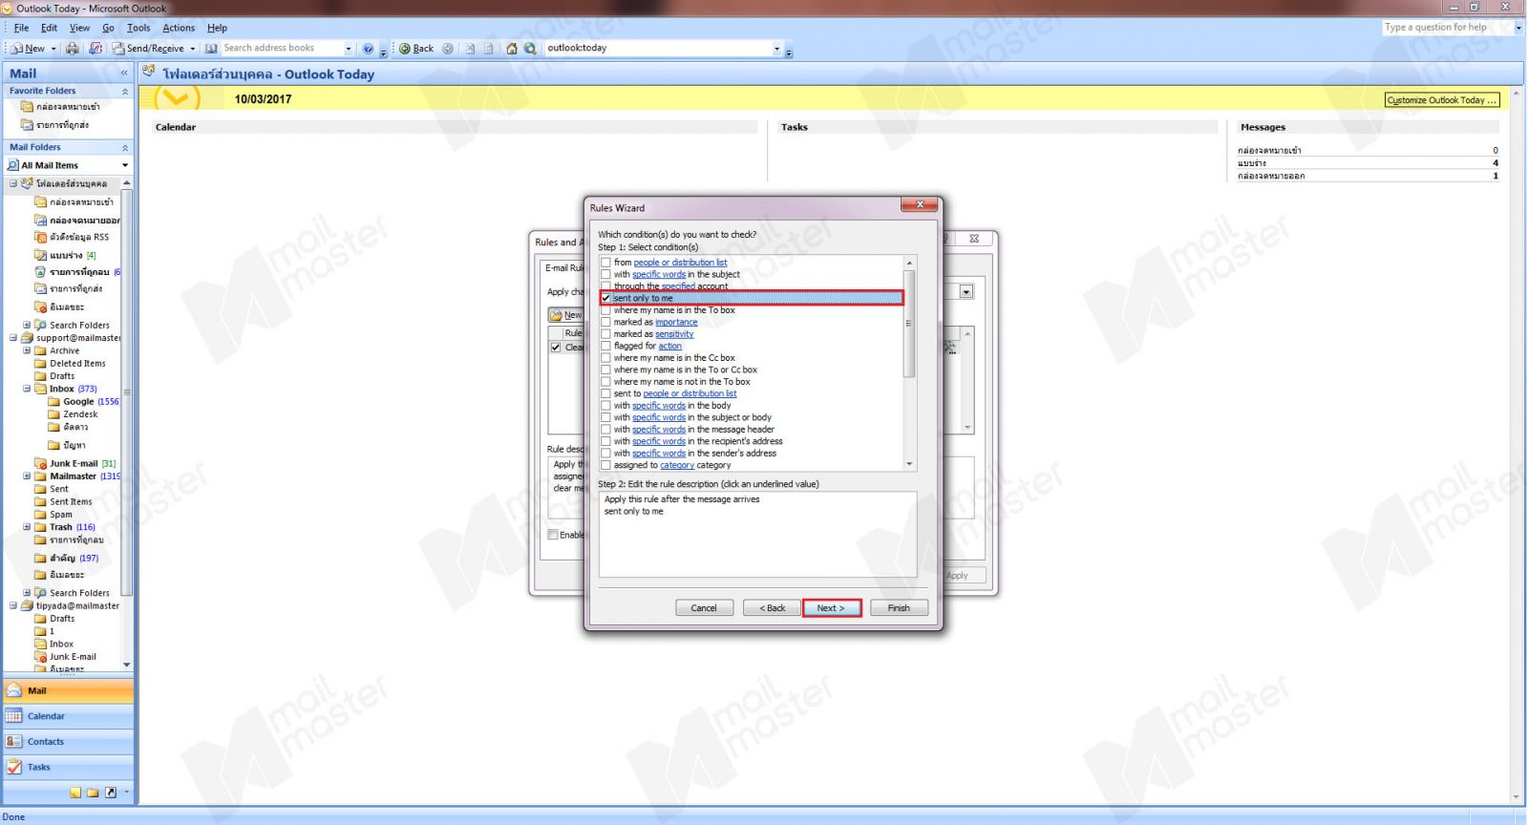Viewport: 1528px width, 825px height.
Task: Switch to the Contacts pane
Action: click(68, 742)
